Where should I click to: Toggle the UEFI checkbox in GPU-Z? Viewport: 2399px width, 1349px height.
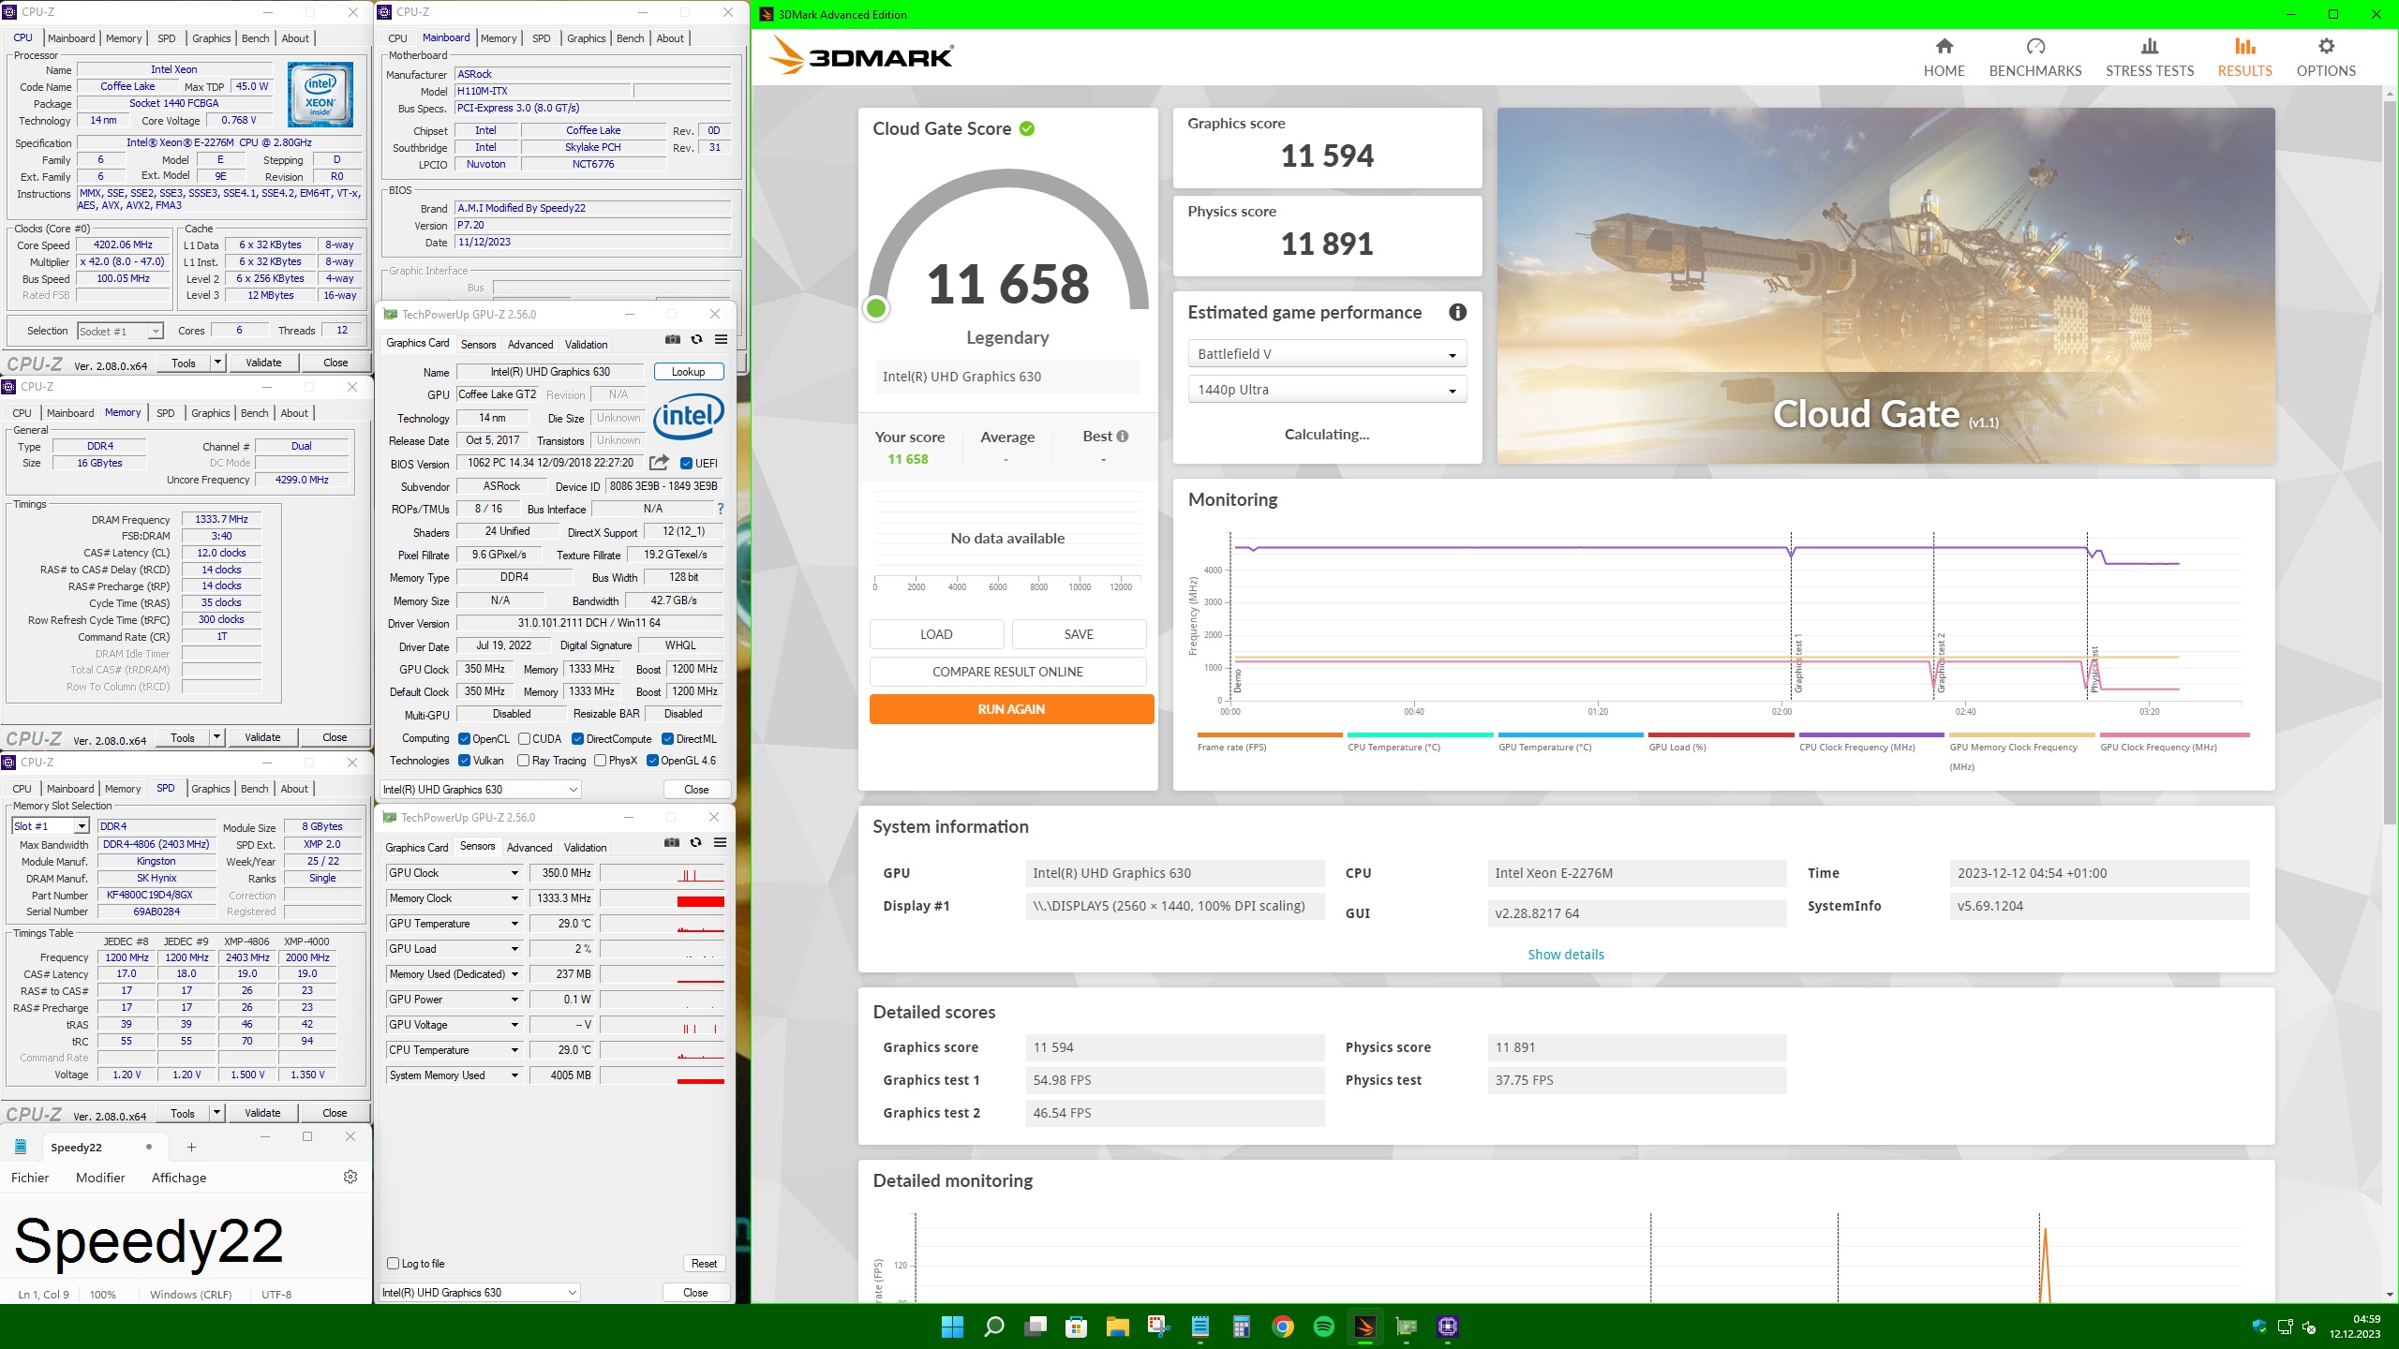[x=686, y=464]
